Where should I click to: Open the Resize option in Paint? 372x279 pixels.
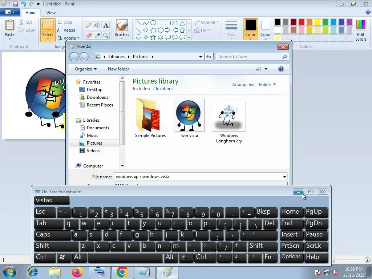66,30
